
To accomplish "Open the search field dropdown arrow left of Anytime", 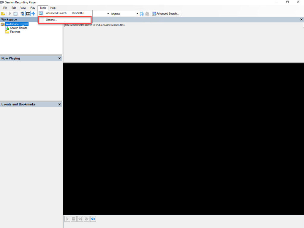I will click(108, 14).
